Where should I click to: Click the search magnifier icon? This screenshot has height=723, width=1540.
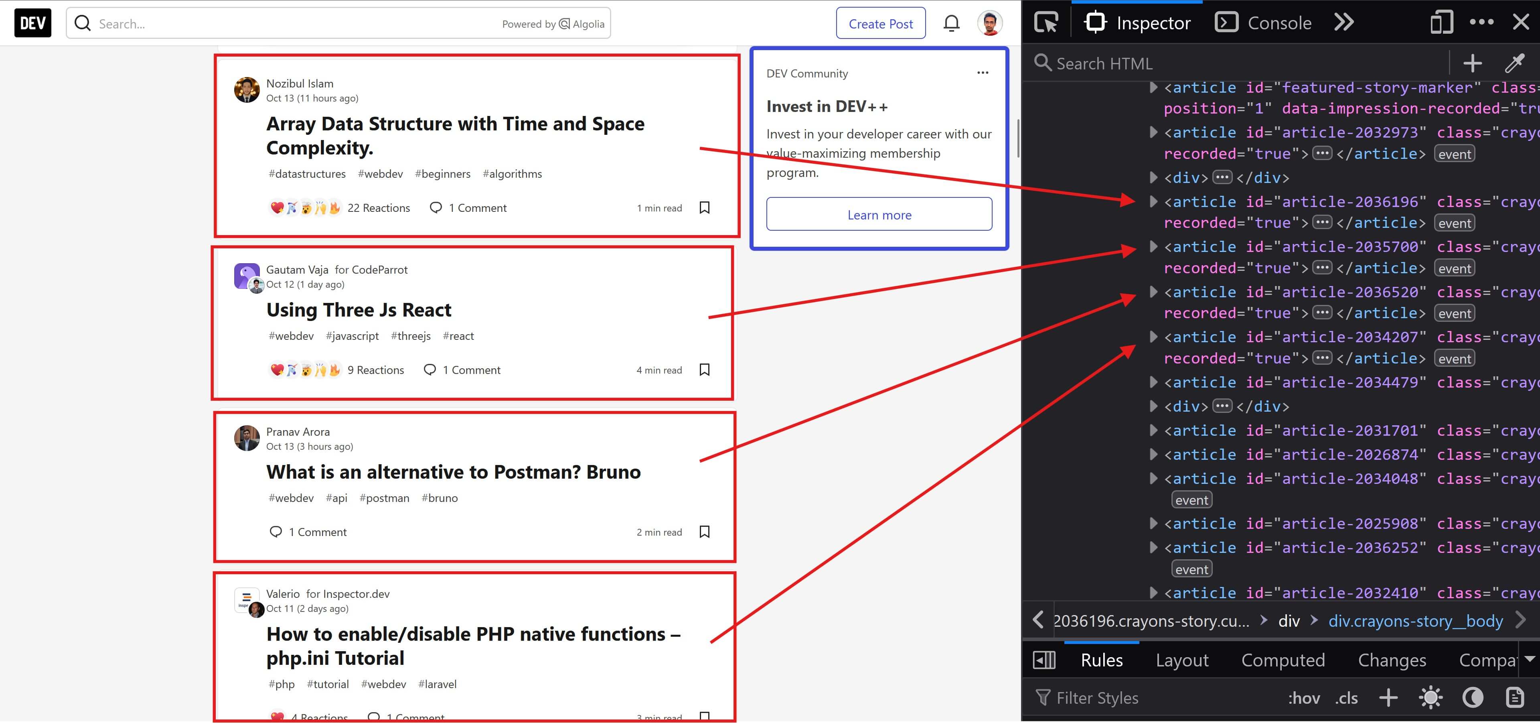tap(83, 23)
